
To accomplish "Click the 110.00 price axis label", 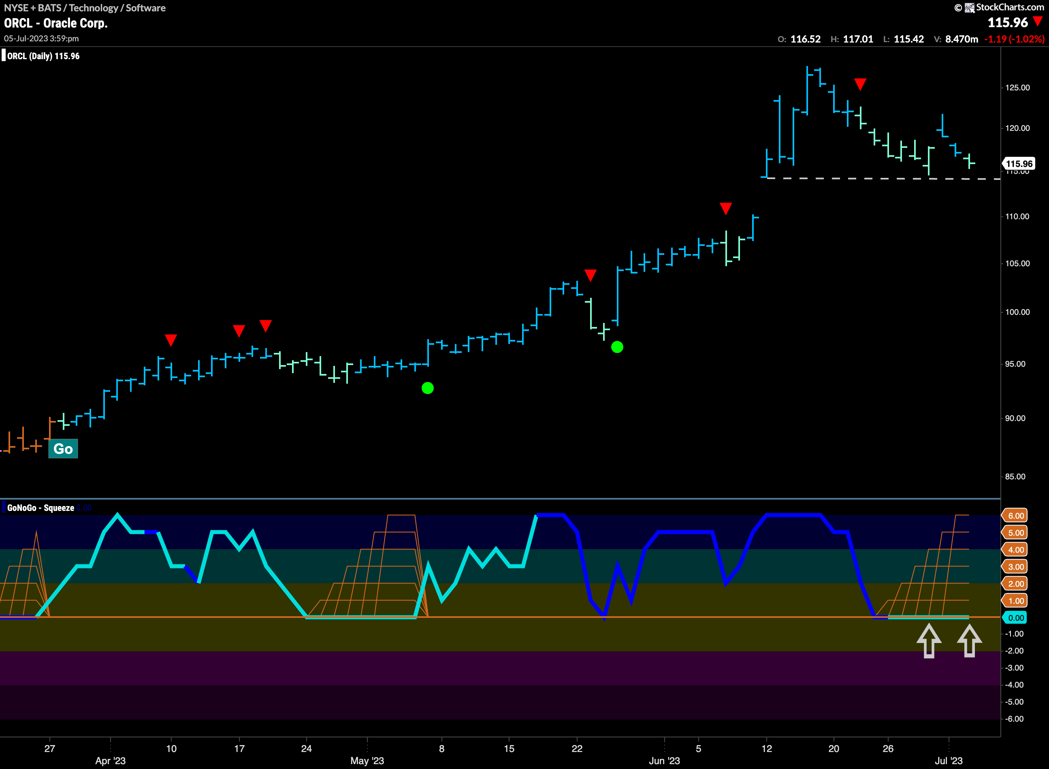I will (x=1017, y=216).
